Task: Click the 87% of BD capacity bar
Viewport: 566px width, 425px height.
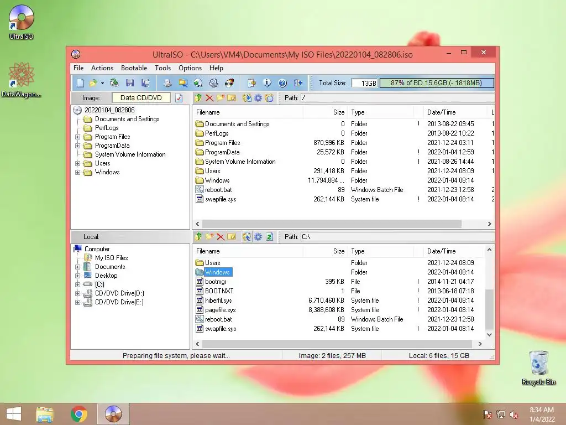Action: point(437,83)
